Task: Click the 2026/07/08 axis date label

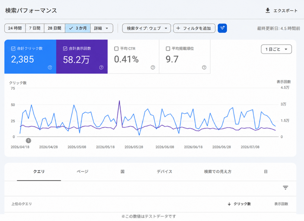Action: tap(250, 147)
